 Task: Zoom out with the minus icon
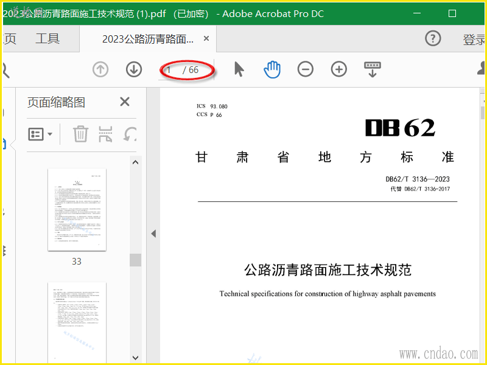tap(306, 69)
